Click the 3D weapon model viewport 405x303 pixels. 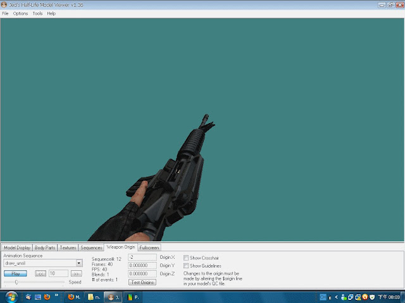[202, 129]
